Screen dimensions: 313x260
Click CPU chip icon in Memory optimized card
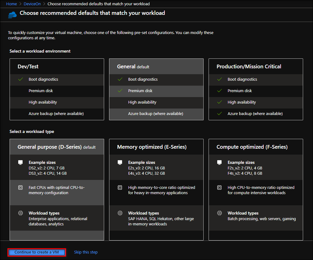(x=120, y=188)
